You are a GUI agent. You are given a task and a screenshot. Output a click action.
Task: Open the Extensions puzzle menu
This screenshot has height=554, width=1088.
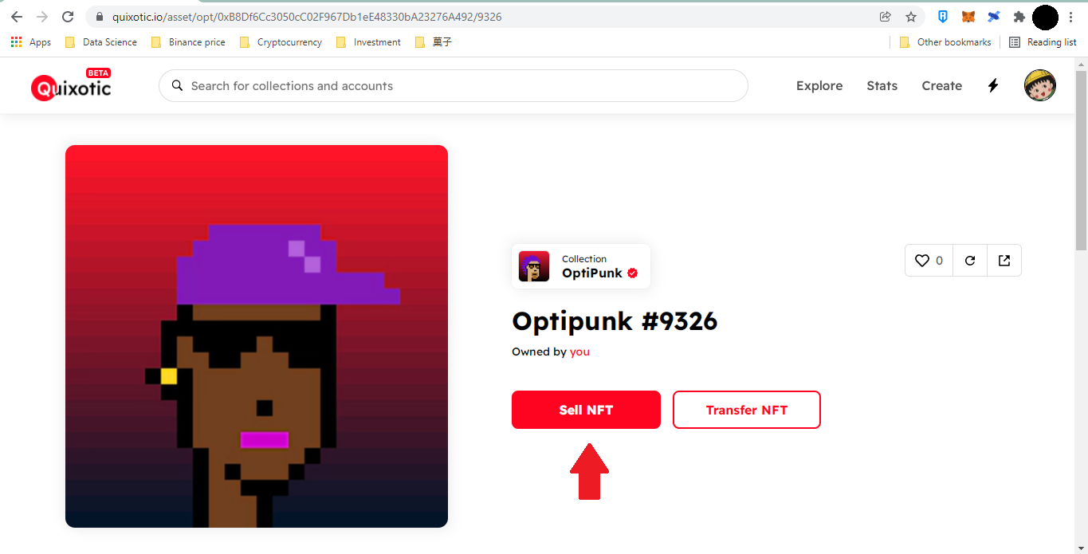1019,17
